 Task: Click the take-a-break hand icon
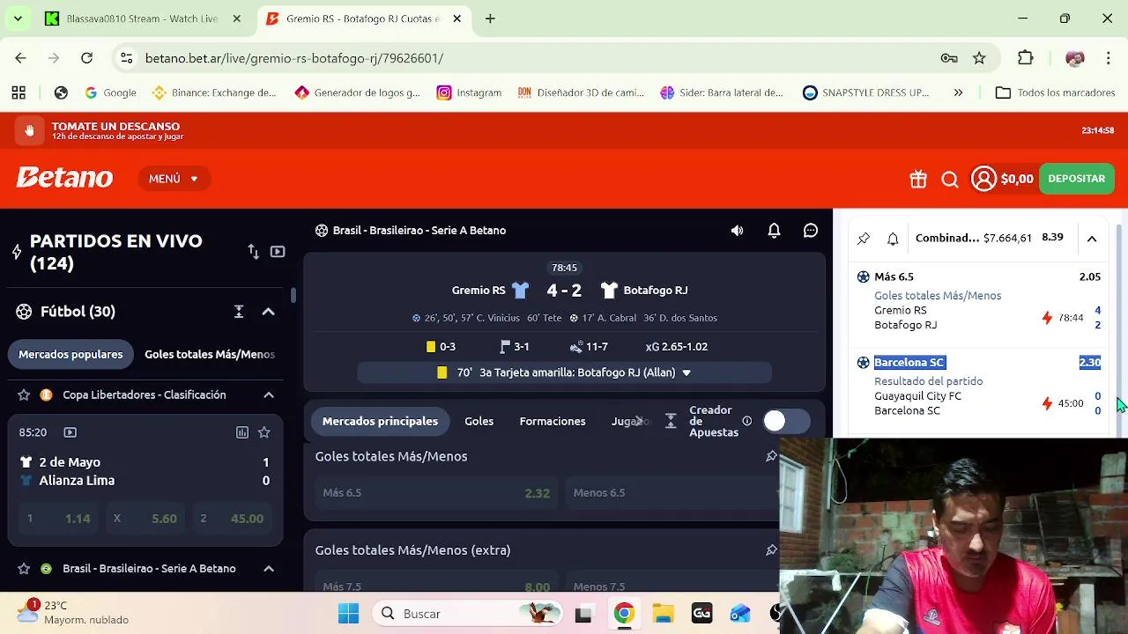(x=29, y=131)
